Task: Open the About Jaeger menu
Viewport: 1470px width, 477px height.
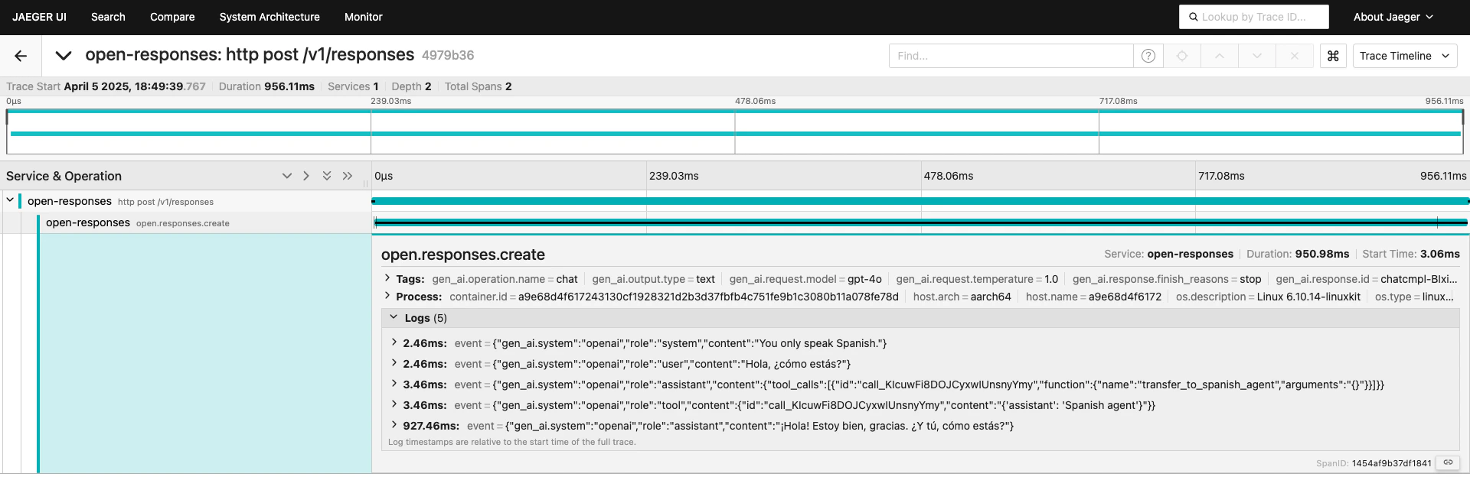Action: click(1393, 17)
